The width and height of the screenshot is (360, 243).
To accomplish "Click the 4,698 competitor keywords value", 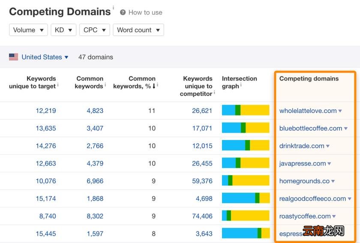I will 204,199.
